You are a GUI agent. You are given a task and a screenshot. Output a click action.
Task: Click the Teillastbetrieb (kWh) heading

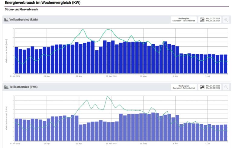tap(23, 87)
